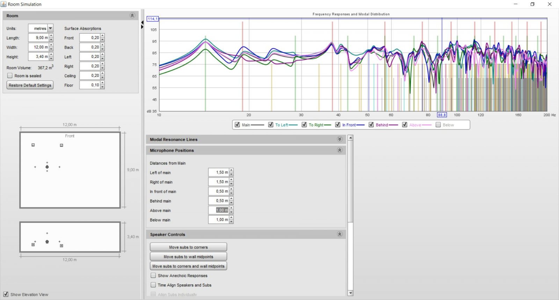Click scroll up arrow of settings panel
This screenshot has width=559, height=300.
point(350,138)
